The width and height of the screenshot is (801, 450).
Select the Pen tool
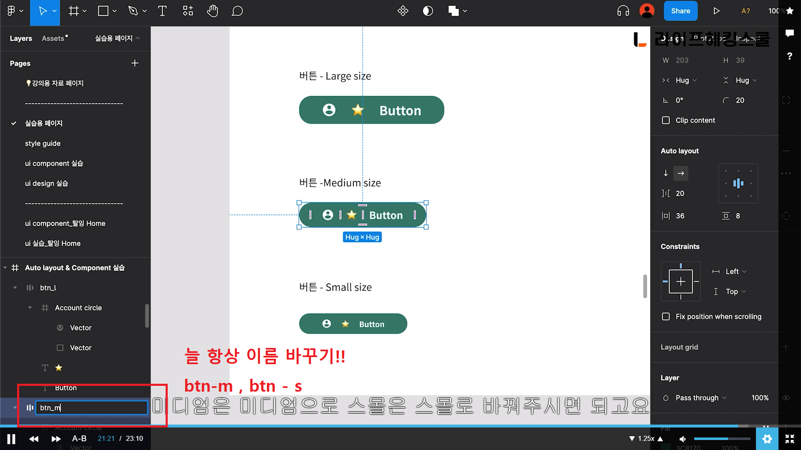point(133,11)
